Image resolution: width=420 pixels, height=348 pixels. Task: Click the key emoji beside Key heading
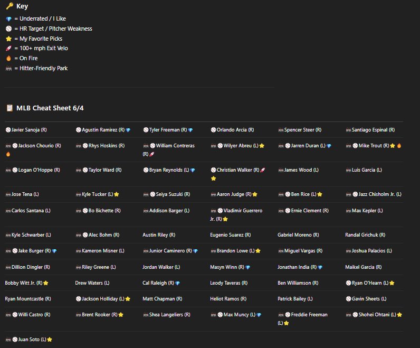[9, 6]
